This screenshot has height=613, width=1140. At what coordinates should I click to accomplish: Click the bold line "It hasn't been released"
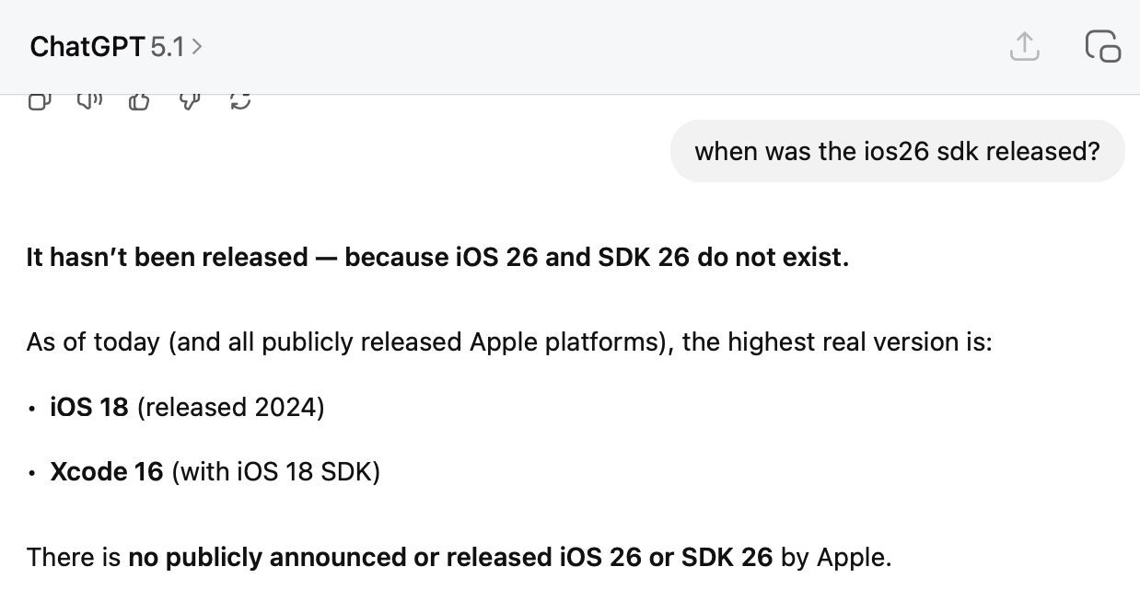tap(437, 257)
